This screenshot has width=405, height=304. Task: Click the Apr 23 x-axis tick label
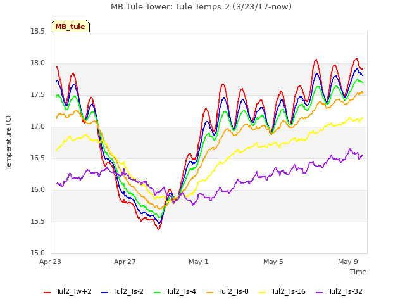[x=51, y=262]
